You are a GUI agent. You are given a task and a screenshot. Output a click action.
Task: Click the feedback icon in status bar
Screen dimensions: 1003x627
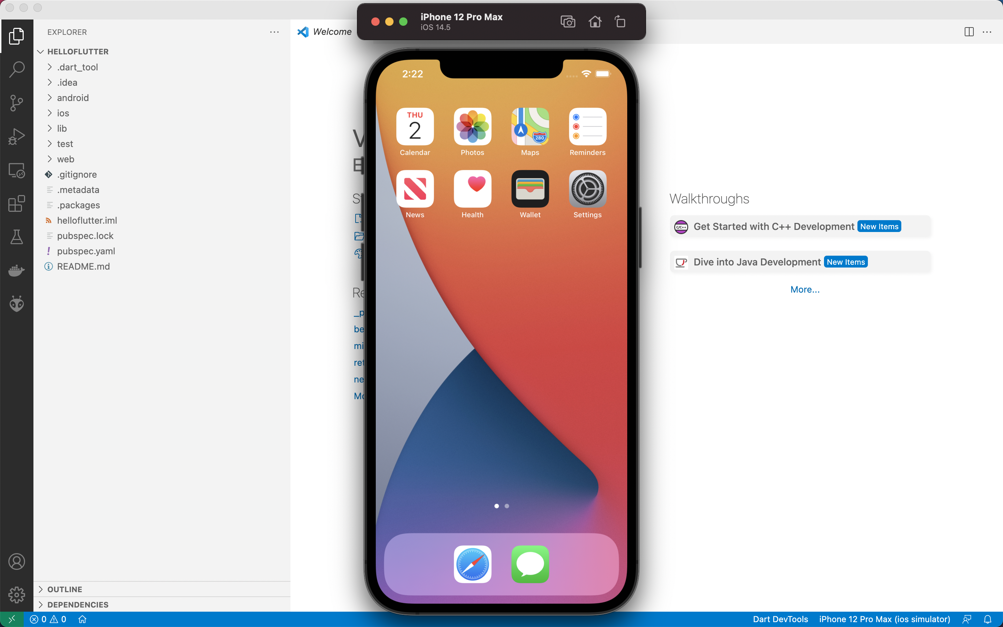(967, 619)
